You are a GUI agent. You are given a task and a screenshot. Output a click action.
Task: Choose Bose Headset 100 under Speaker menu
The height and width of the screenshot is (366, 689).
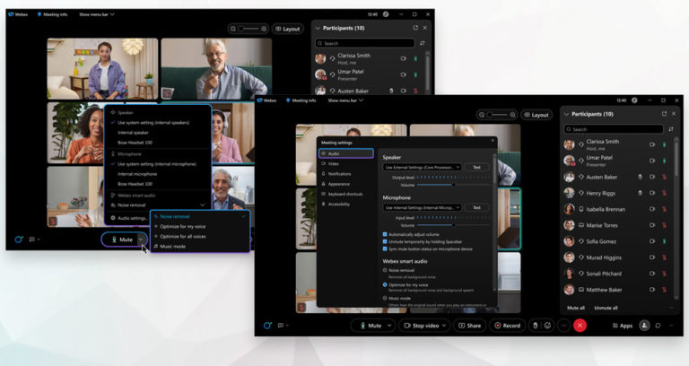(135, 143)
